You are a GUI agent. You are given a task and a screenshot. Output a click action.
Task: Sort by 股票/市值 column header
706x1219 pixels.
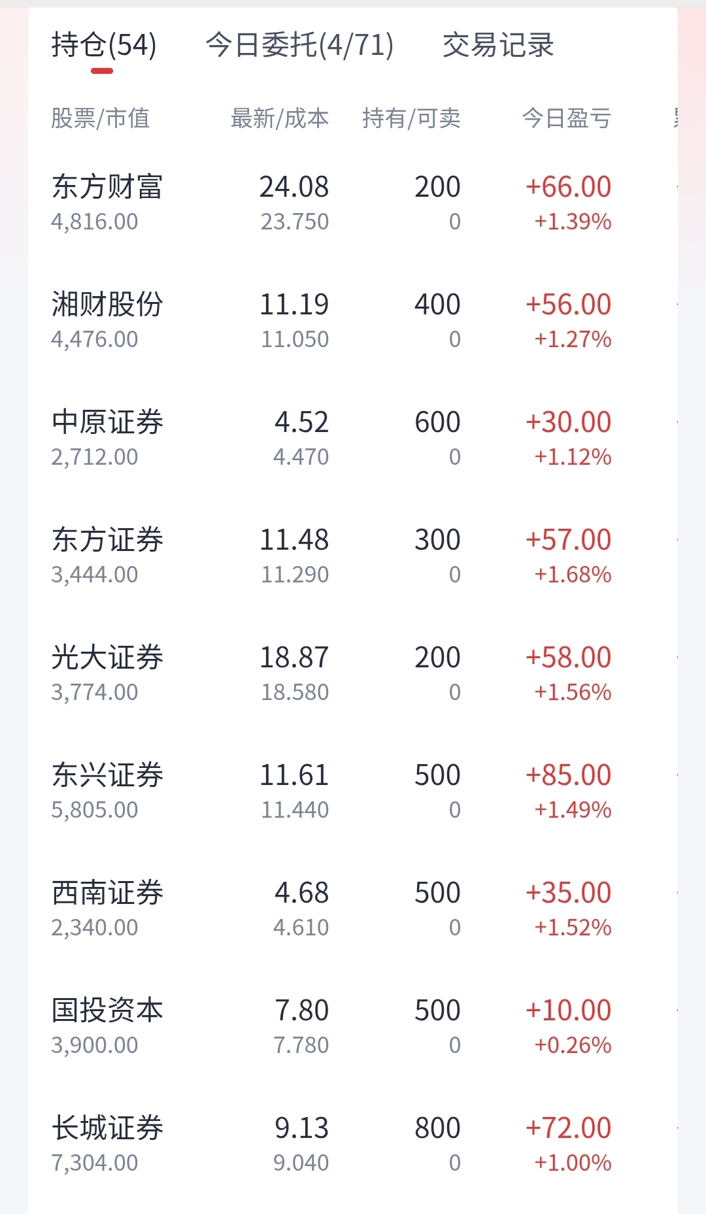[101, 118]
